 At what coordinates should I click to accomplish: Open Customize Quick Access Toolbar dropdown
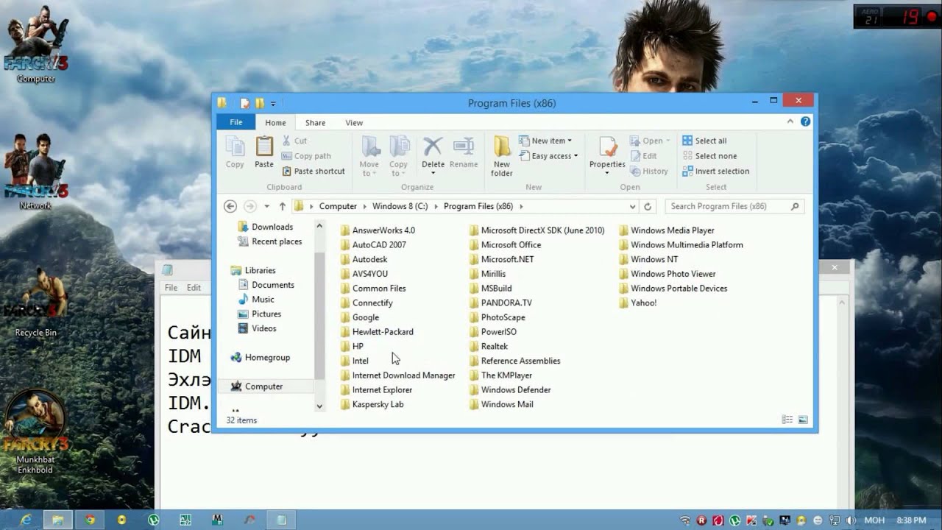[273, 104]
